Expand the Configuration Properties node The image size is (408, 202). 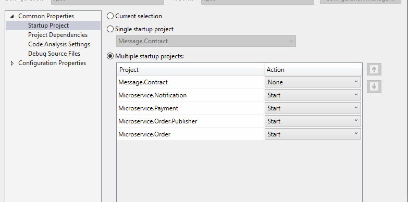[12, 63]
